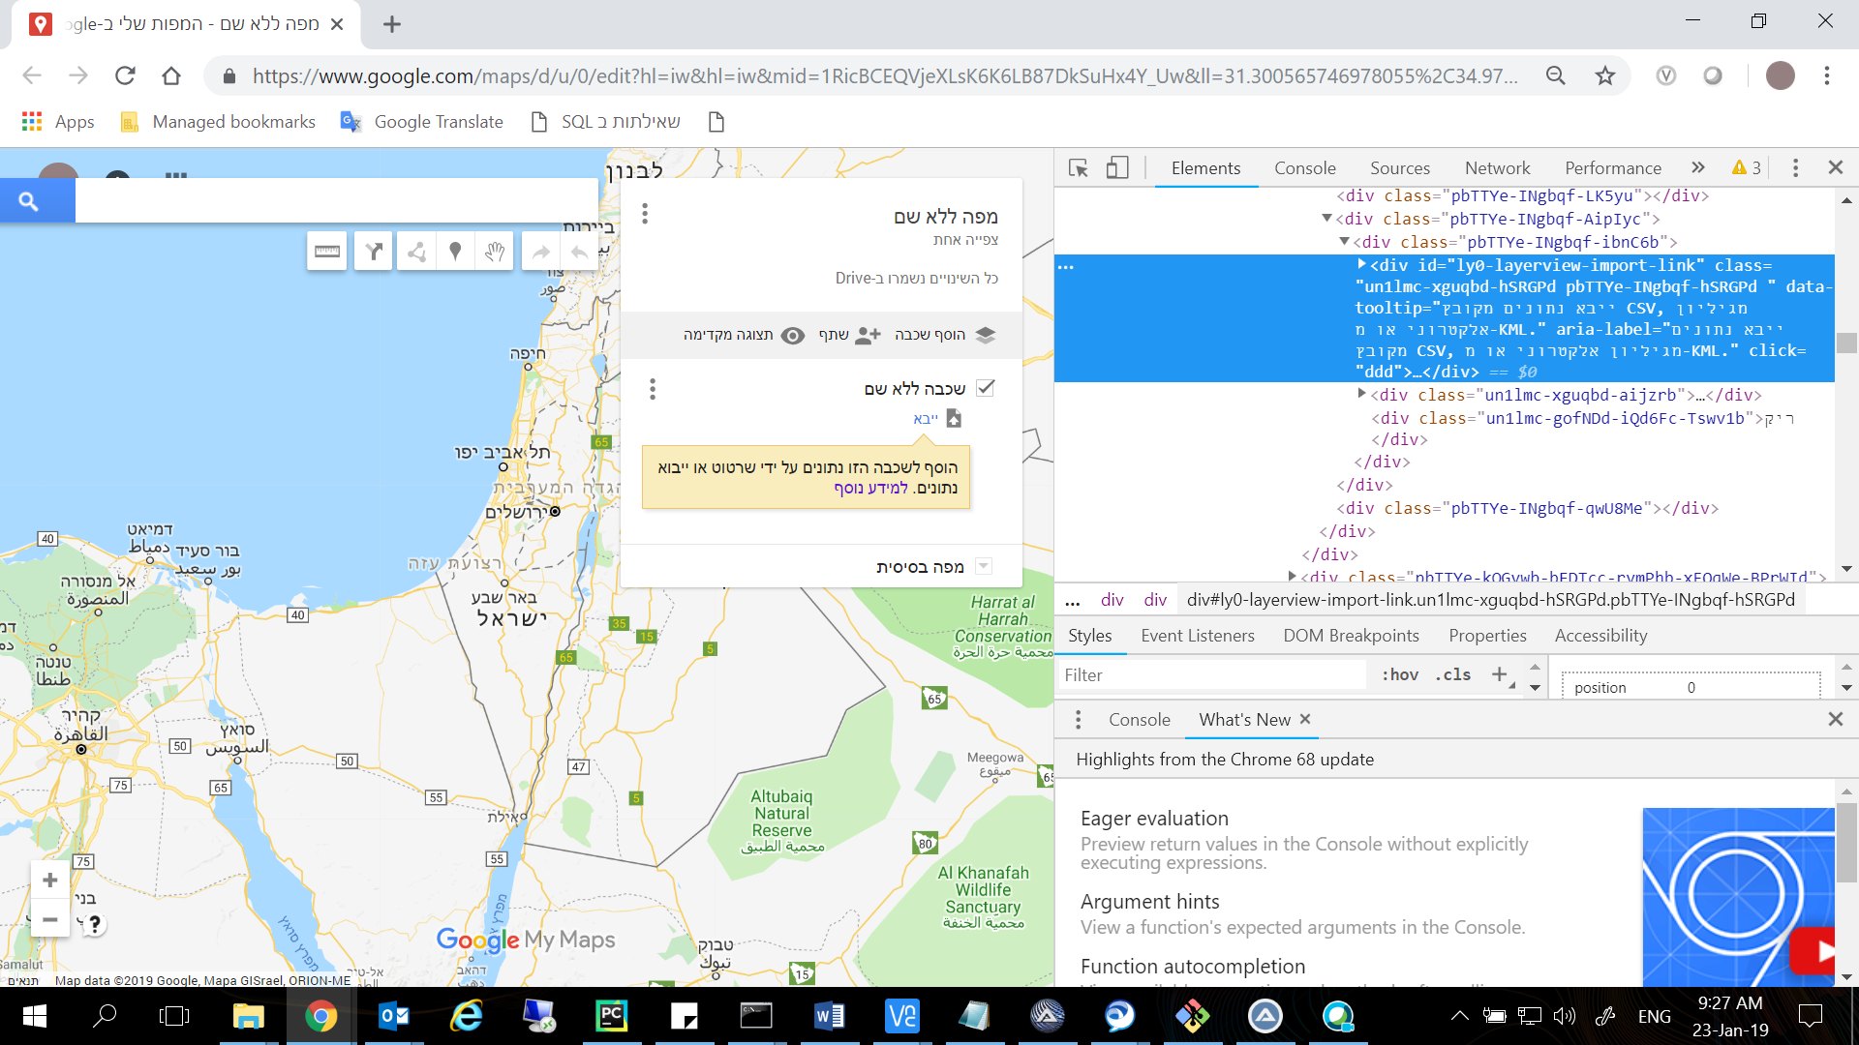Open DevTools customize three-dot menu
1859x1045 pixels.
point(1795,167)
